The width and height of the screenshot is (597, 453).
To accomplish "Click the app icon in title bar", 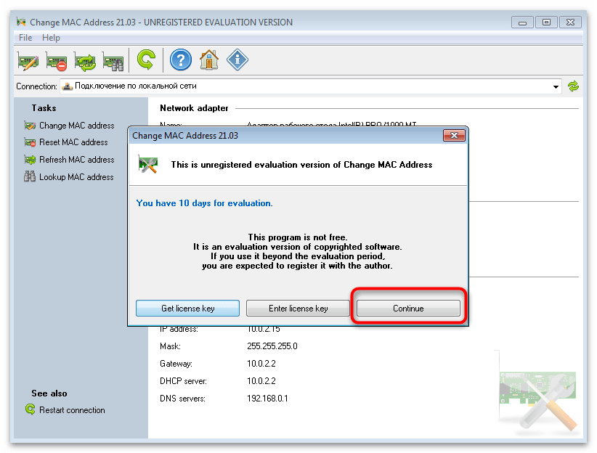I will pyautogui.click(x=21, y=22).
